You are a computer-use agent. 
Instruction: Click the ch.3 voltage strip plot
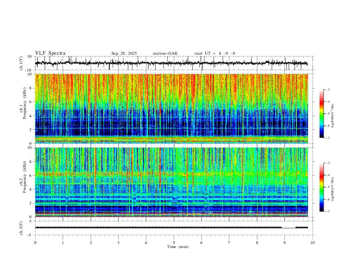[174, 228]
